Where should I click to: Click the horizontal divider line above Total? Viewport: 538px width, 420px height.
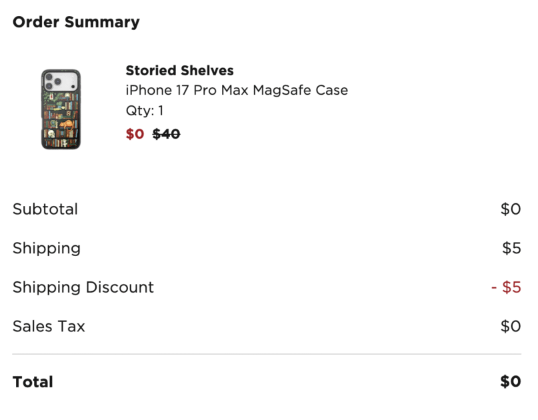[x=267, y=354]
